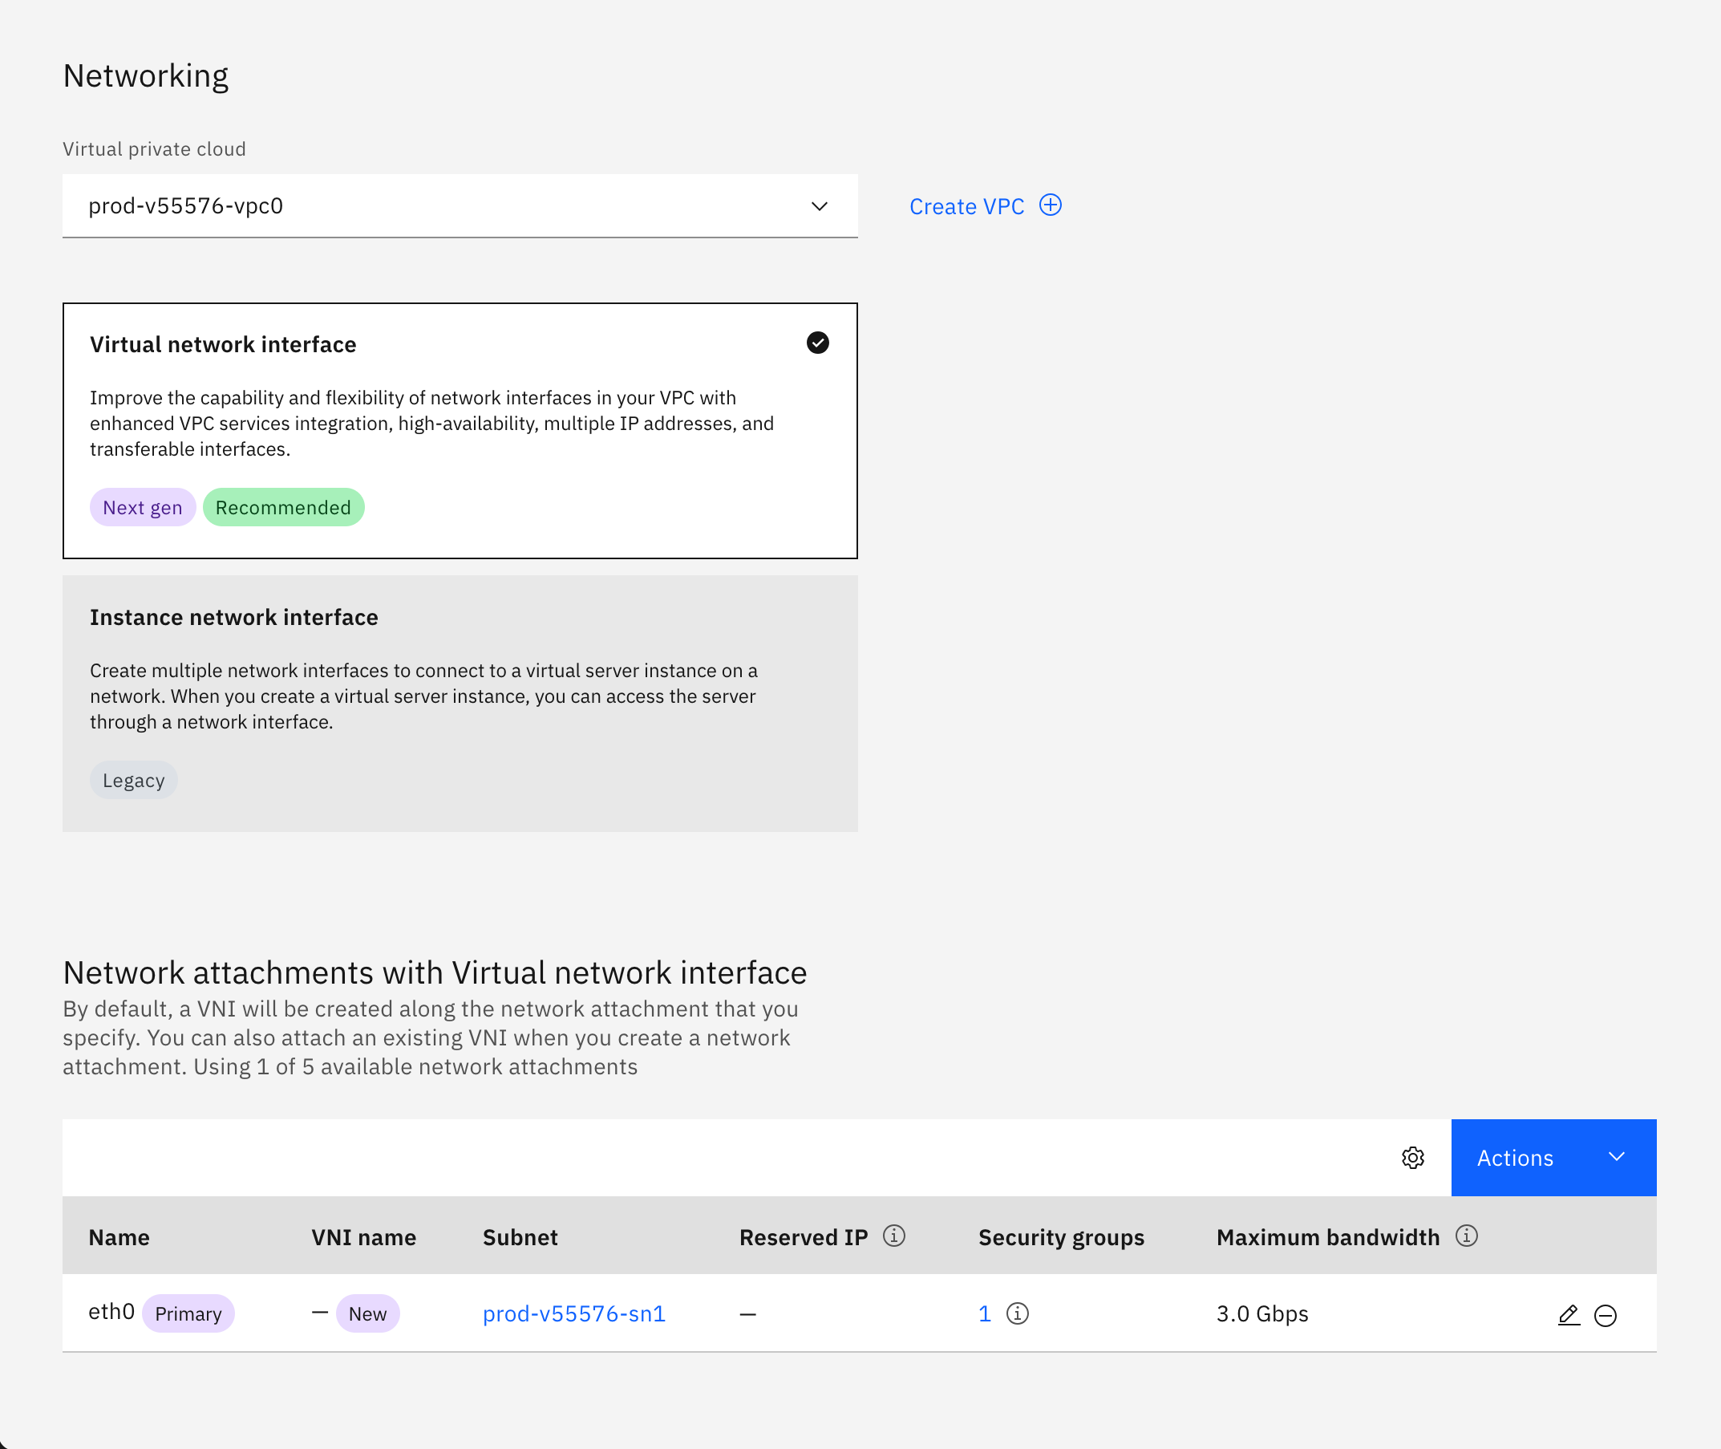The image size is (1721, 1449).
Task: Click the Create VPC plus icon
Action: click(1051, 205)
